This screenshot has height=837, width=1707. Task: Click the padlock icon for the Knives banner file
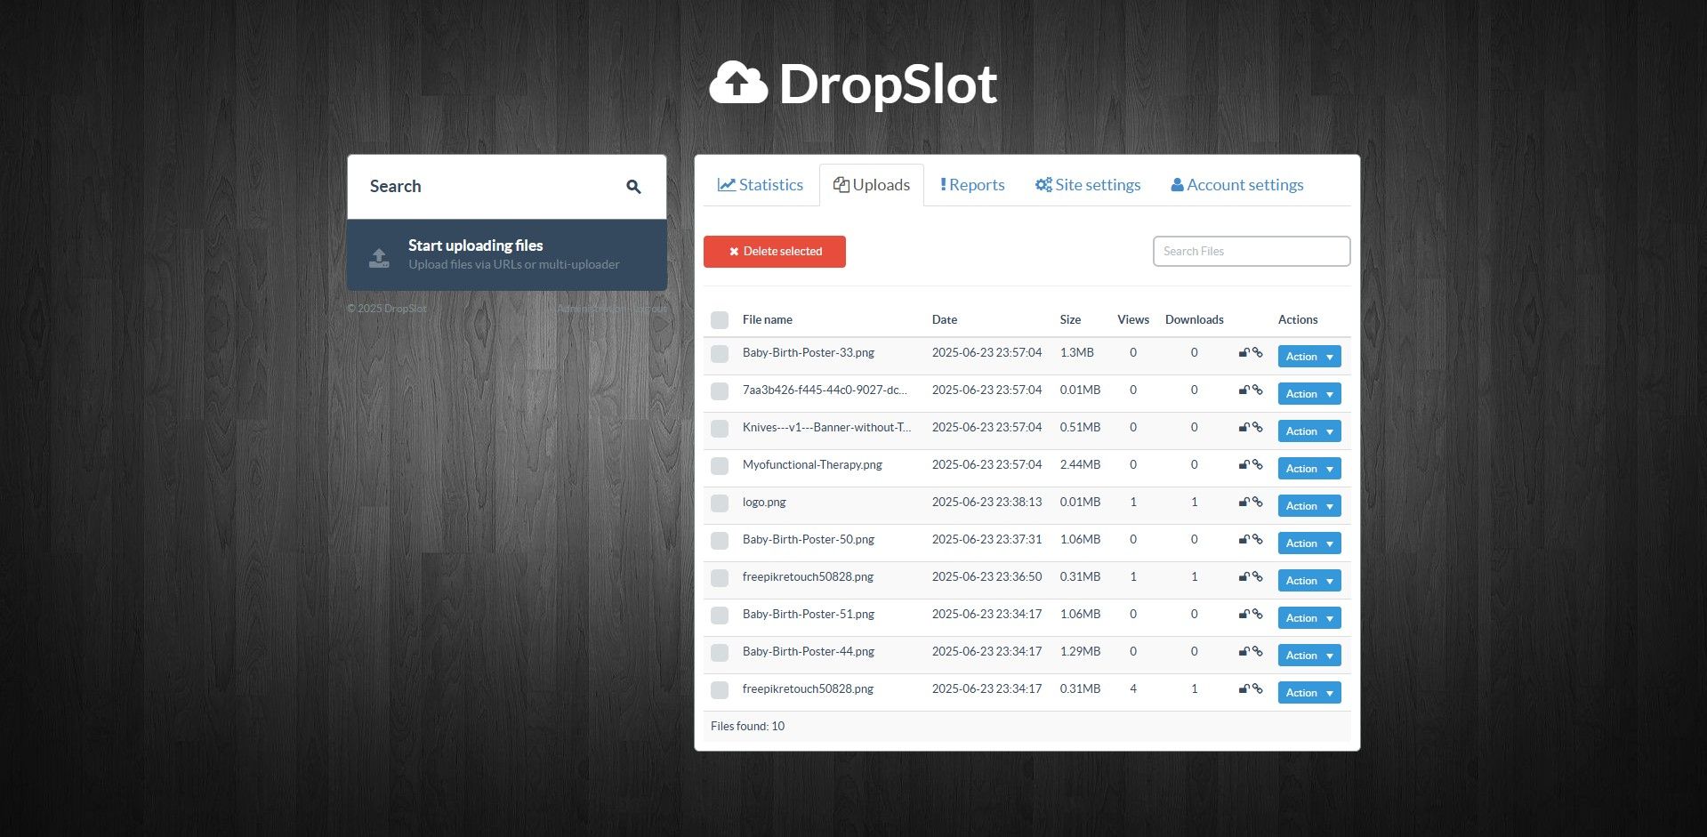1244,428
